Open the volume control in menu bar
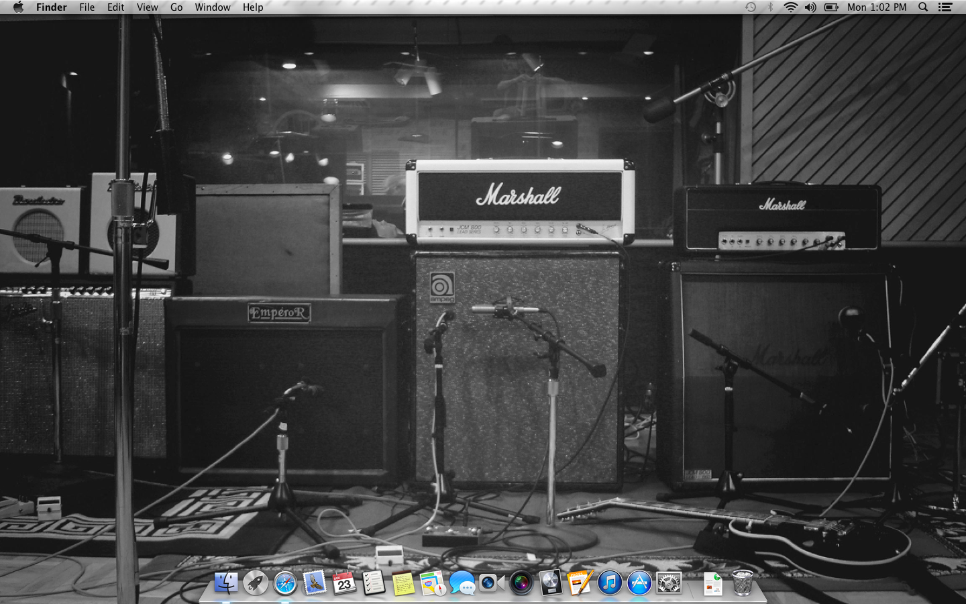966x604 pixels. (x=810, y=7)
